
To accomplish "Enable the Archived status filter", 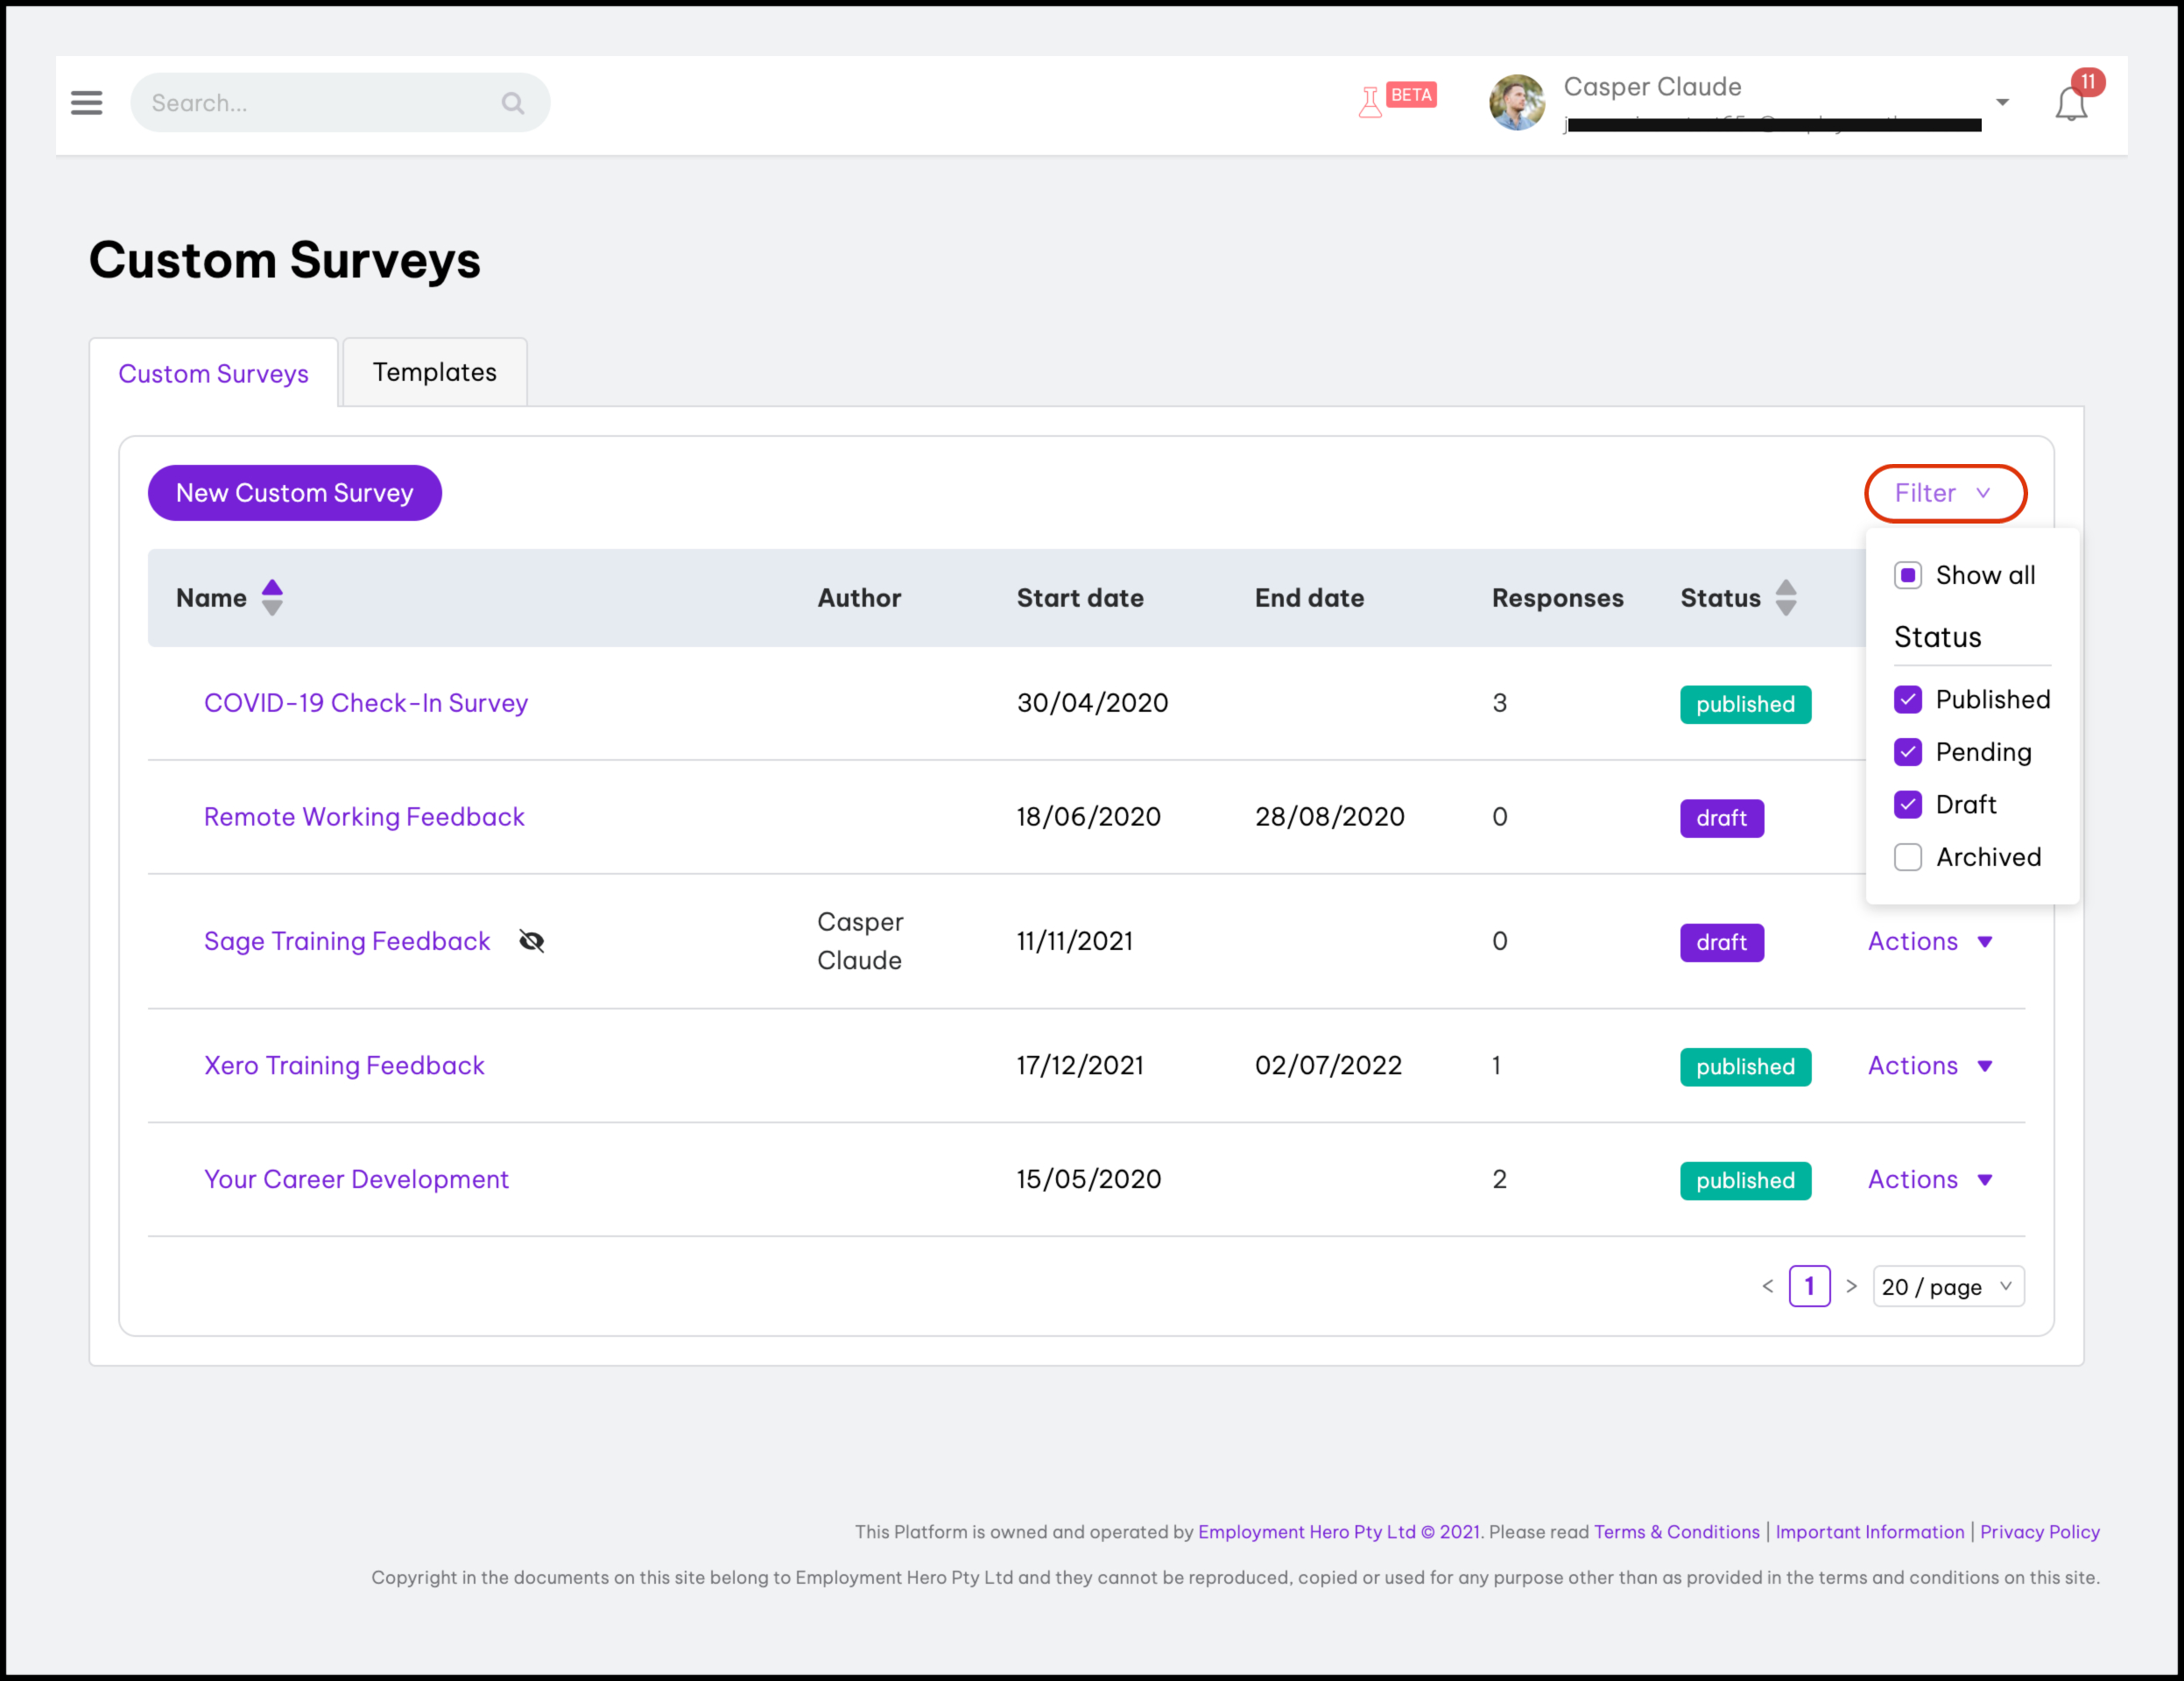I will click(1908, 857).
